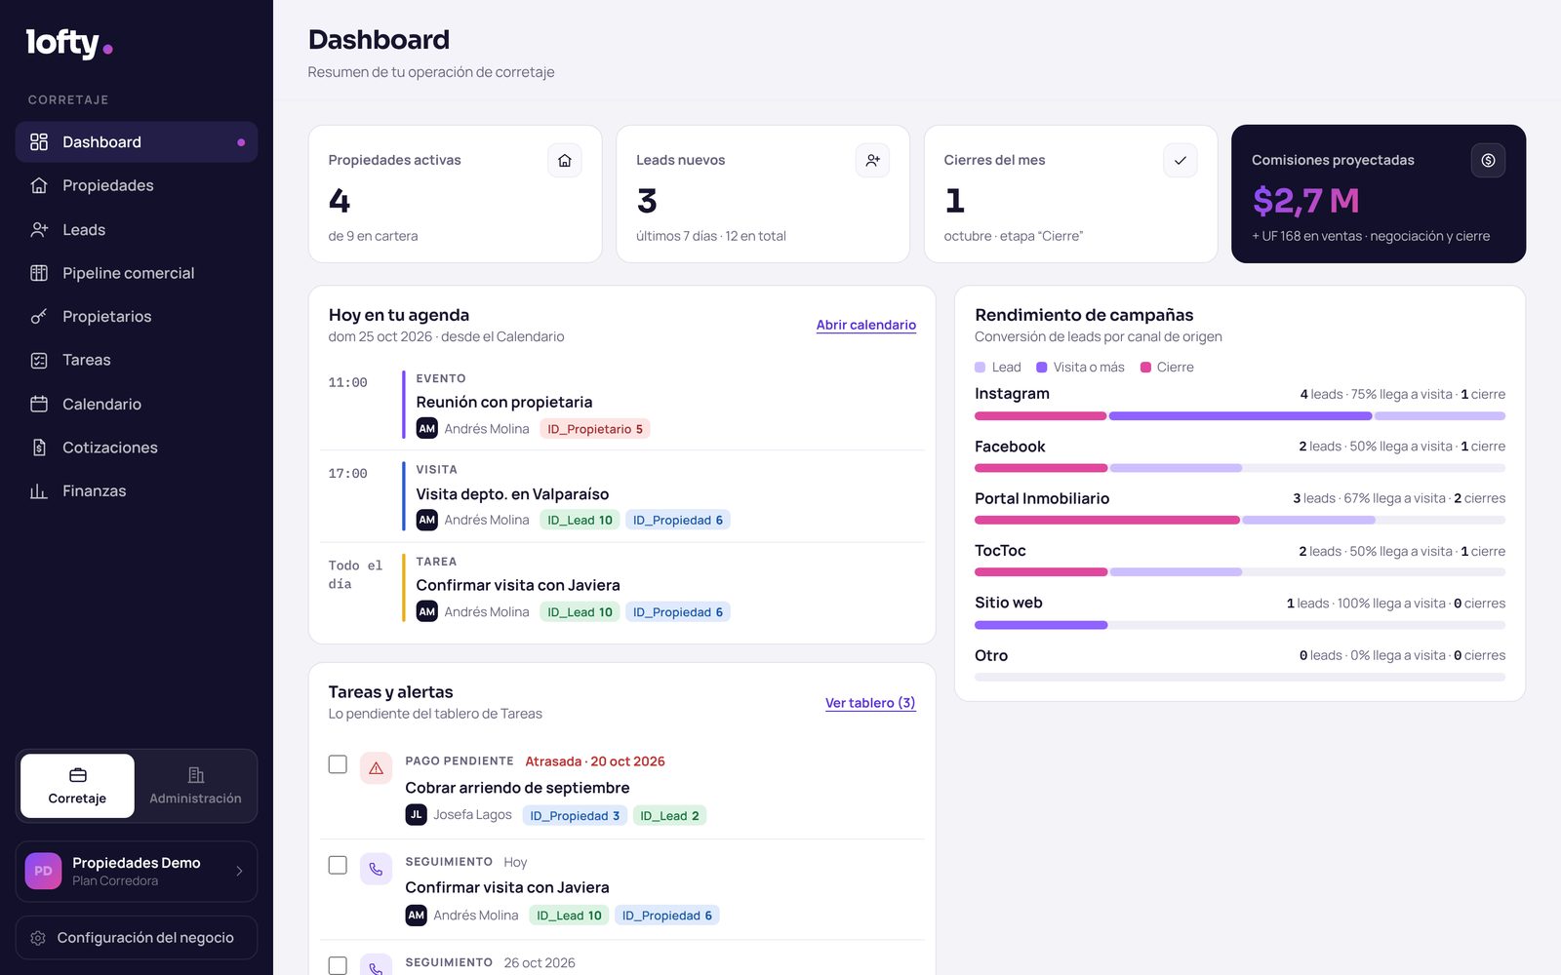1561x975 pixels.
Task: Open Finanzas from sidebar
Action: (x=137, y=491)
